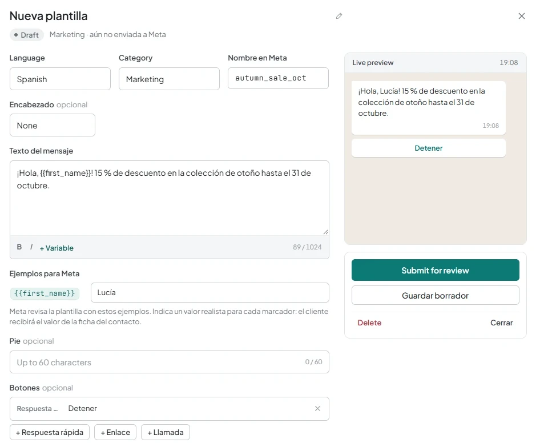Click the 89 / 1024 character counter
The width and height of the screenshot is (540, 443).
pos(307,247)
